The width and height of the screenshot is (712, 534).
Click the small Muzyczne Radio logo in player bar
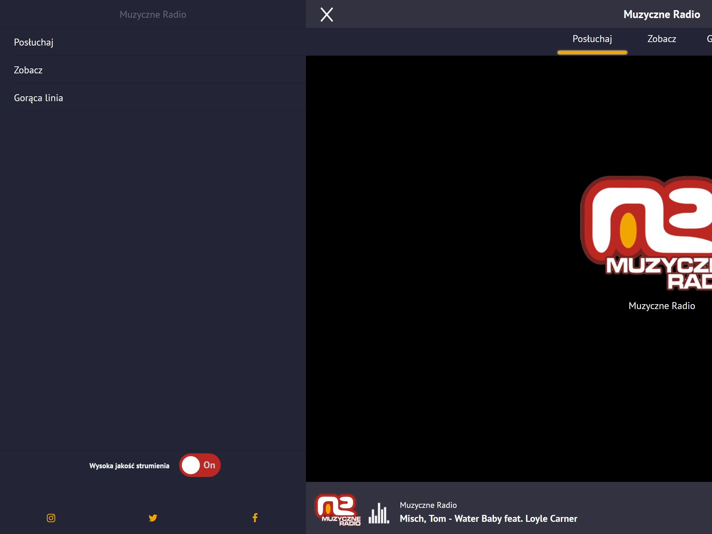pyautogui.click(x=338, y=510)
